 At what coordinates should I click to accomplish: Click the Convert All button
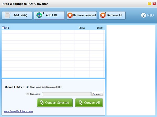point(89,103)
